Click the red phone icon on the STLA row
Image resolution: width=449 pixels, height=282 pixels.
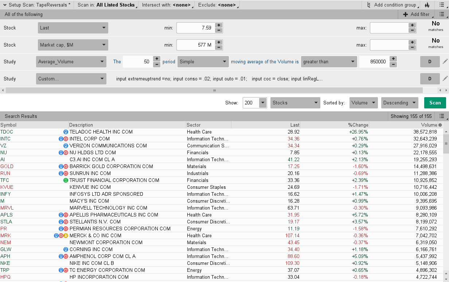pos(66,222)
